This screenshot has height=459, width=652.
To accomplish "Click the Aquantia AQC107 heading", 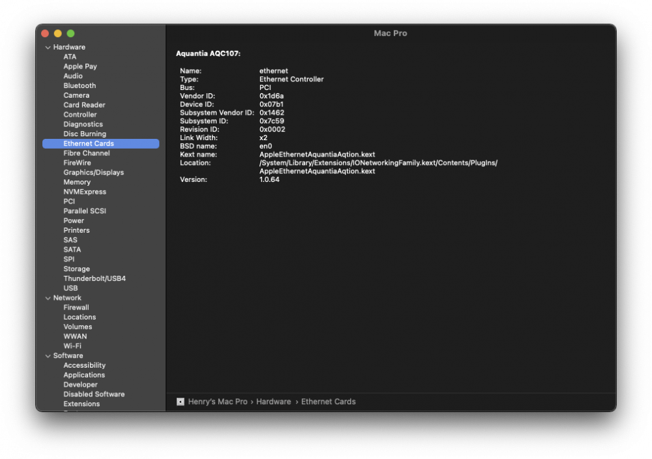I will click(208, 53).
